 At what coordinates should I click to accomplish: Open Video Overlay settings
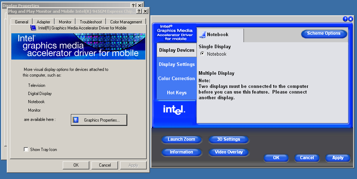point(229,152)
